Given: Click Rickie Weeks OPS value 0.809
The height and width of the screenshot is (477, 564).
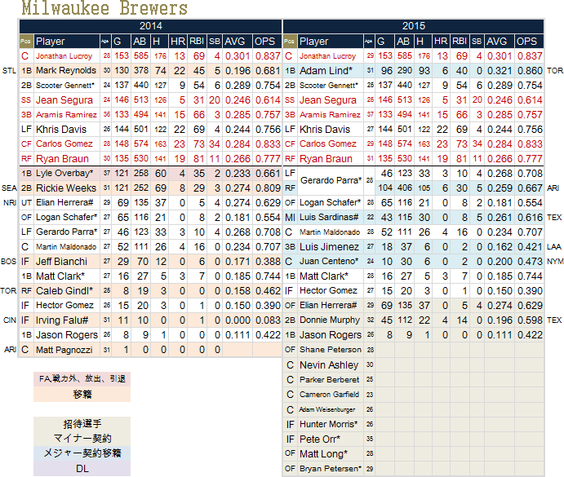Looking at the screenshot, I should [268, 188].
